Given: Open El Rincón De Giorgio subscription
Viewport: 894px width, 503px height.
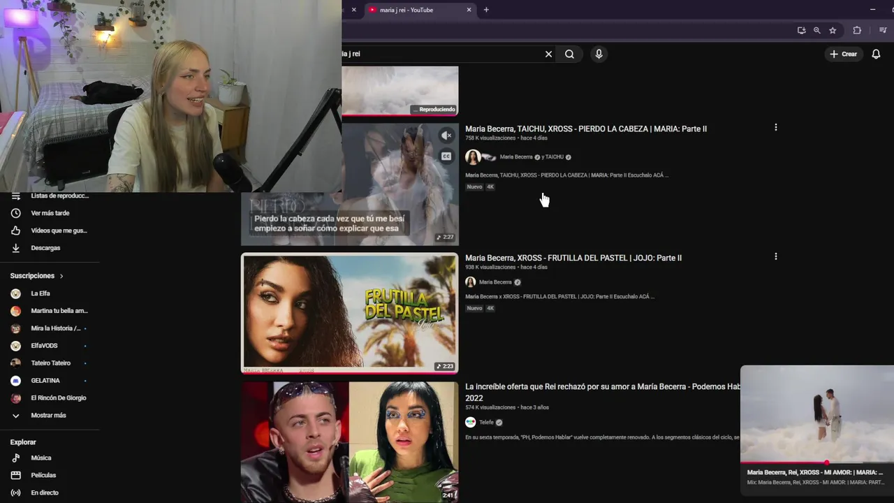Looking at the screenshot, I should (50, 398).
